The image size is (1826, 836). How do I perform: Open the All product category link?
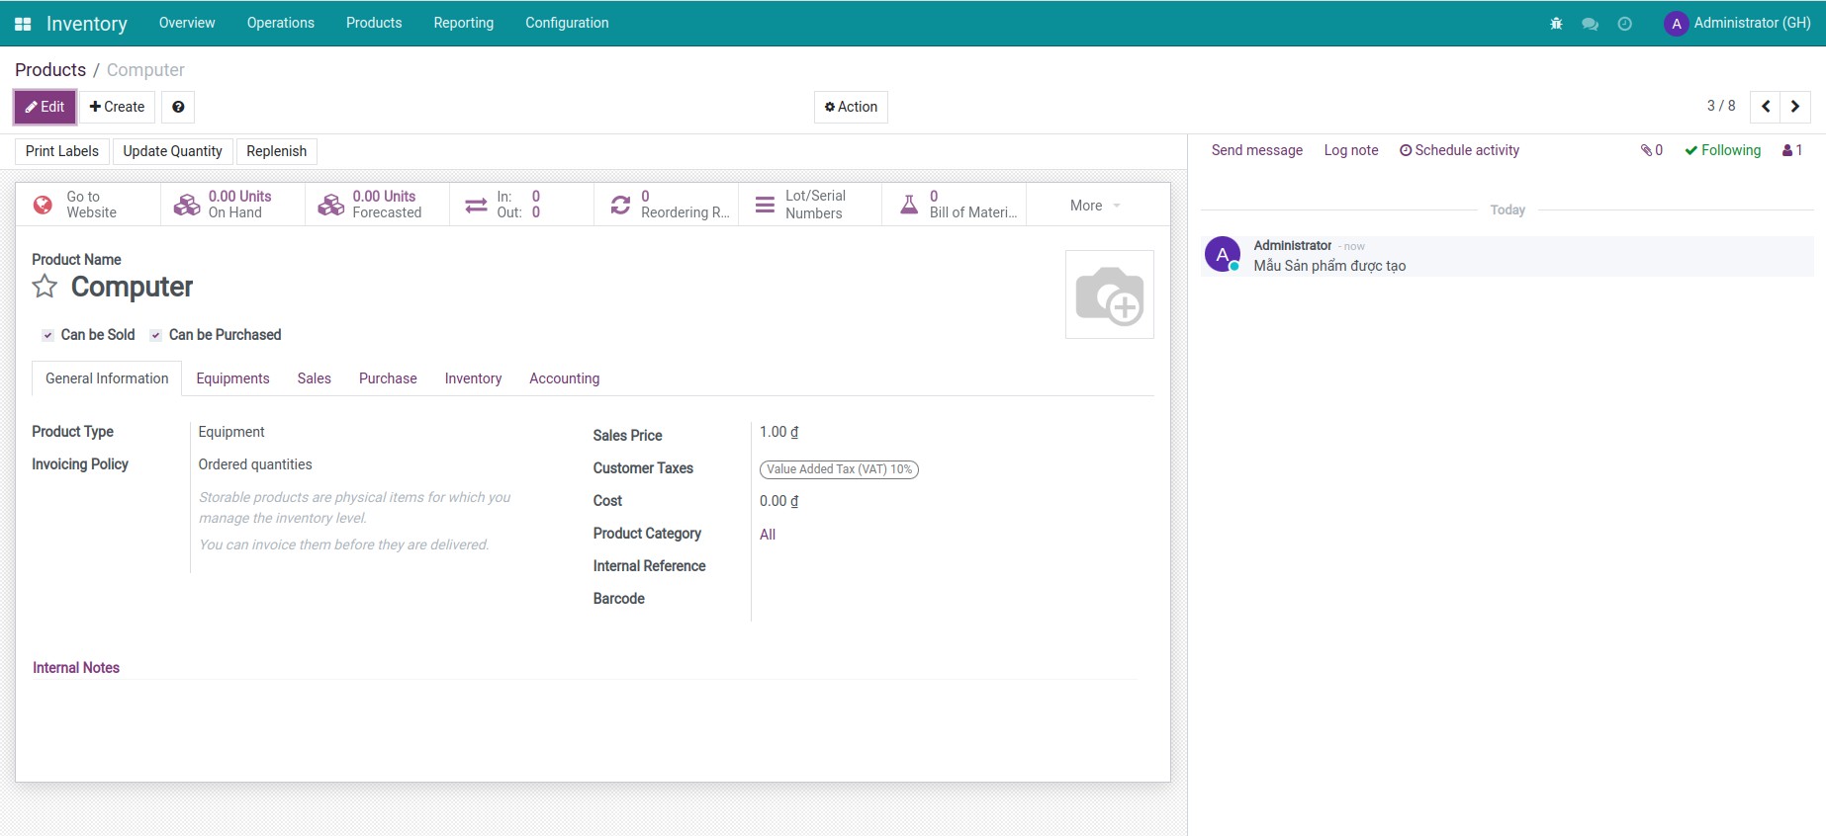(x=768, y=535)
